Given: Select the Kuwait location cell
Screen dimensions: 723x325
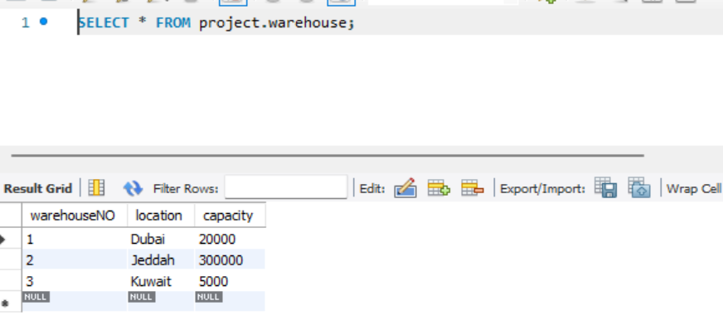Looking at the screenshot, I should click(x=161, y=281).
